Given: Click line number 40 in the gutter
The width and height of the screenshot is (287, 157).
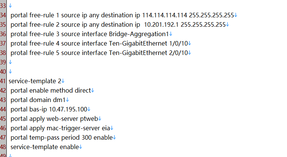Looking at the screenshot, I should pos(3,72).
